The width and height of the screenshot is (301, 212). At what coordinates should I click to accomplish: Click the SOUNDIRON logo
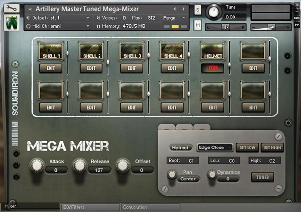coord(15,94)
